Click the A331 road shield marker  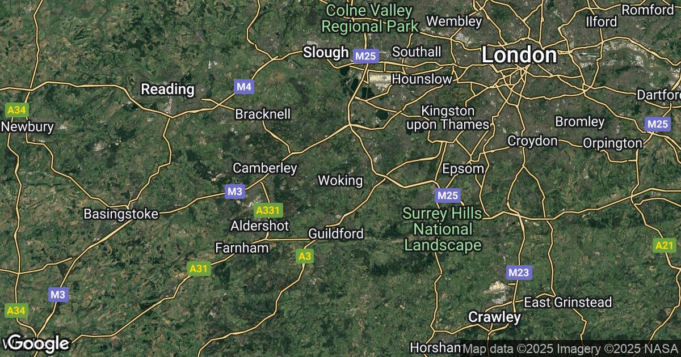pos(267,211)
